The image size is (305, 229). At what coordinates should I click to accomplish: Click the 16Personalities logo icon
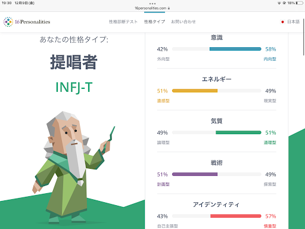[8, 22]
